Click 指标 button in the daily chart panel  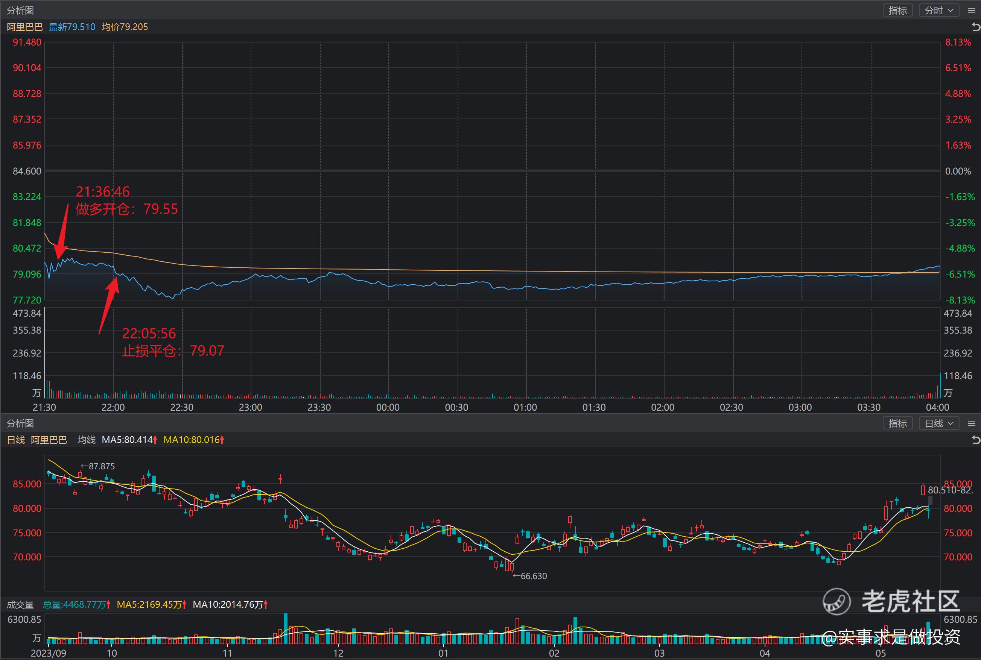coord(897,423)
